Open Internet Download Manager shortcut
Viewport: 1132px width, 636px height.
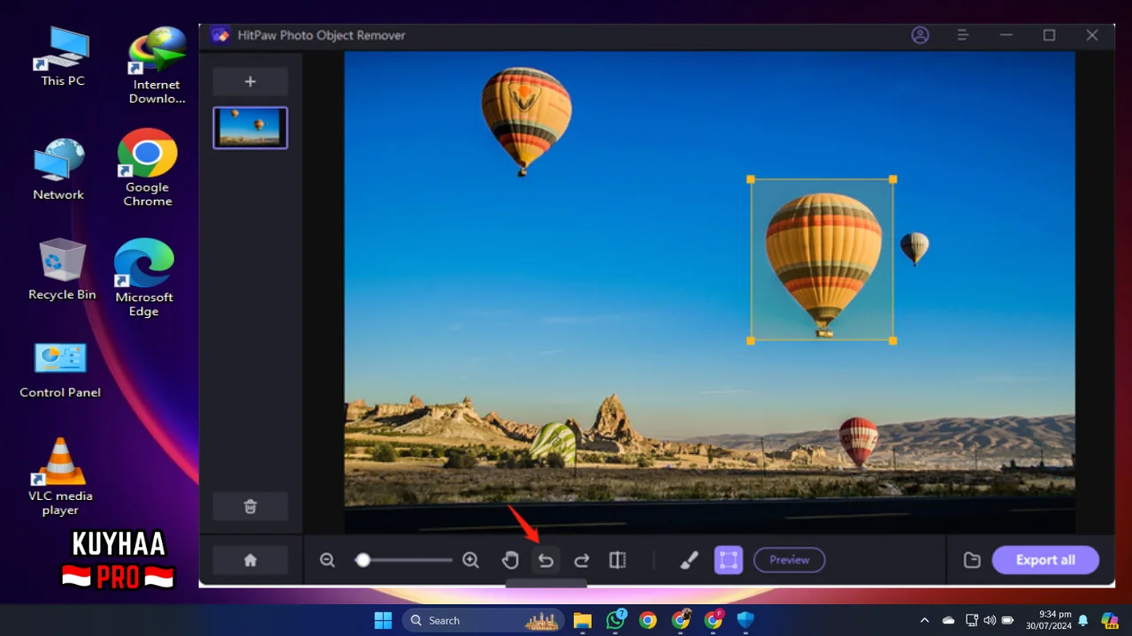click(x=157, y=65)
